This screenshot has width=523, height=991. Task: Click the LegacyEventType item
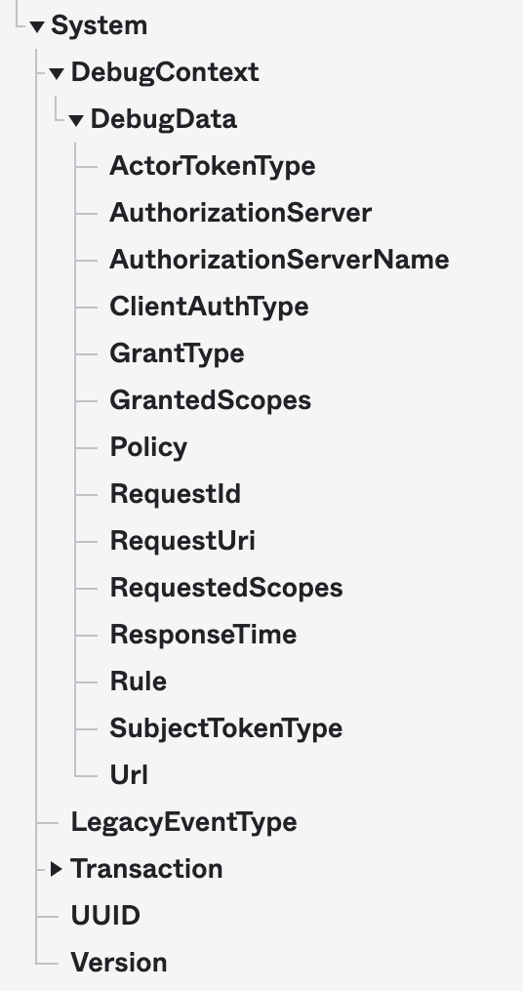tap(183, 822)
